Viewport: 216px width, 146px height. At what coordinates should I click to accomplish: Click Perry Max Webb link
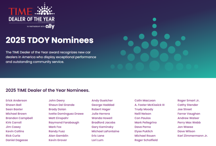[189, 123]
